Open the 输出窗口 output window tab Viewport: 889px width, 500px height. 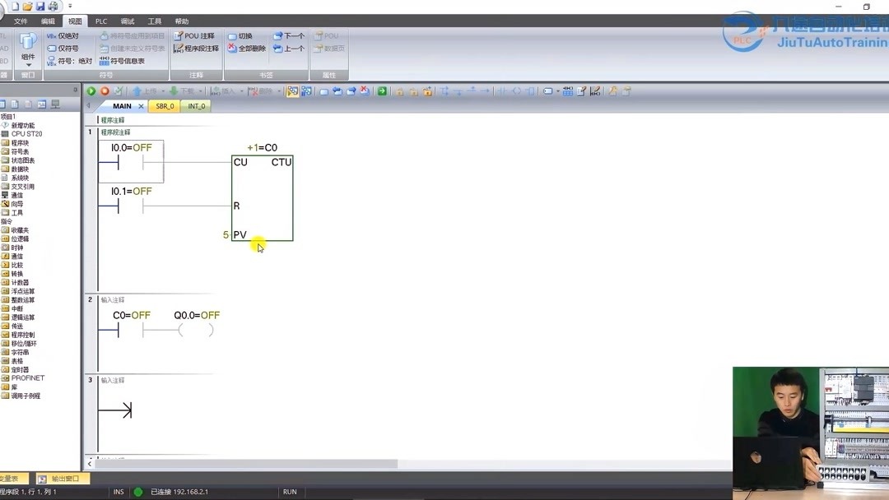tap(60, 479)
